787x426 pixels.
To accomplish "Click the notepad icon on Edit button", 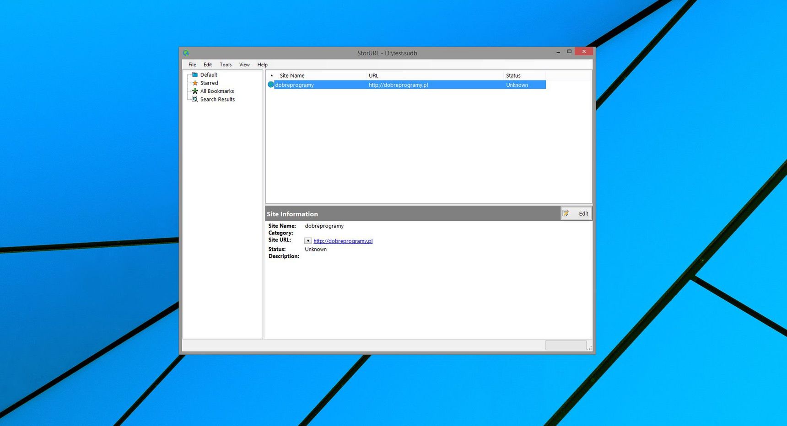I will (x=566, y=213).
